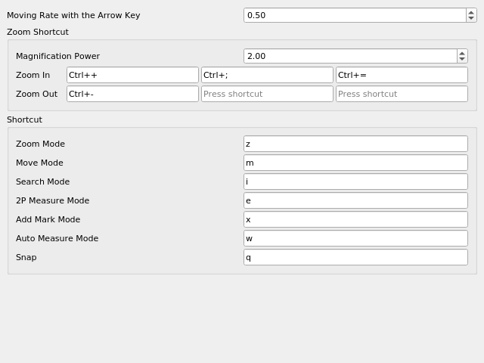Focus the third Zoom Out shortcut field
The height and width of the screenshot is (363, 484).
tap(402, 94)
